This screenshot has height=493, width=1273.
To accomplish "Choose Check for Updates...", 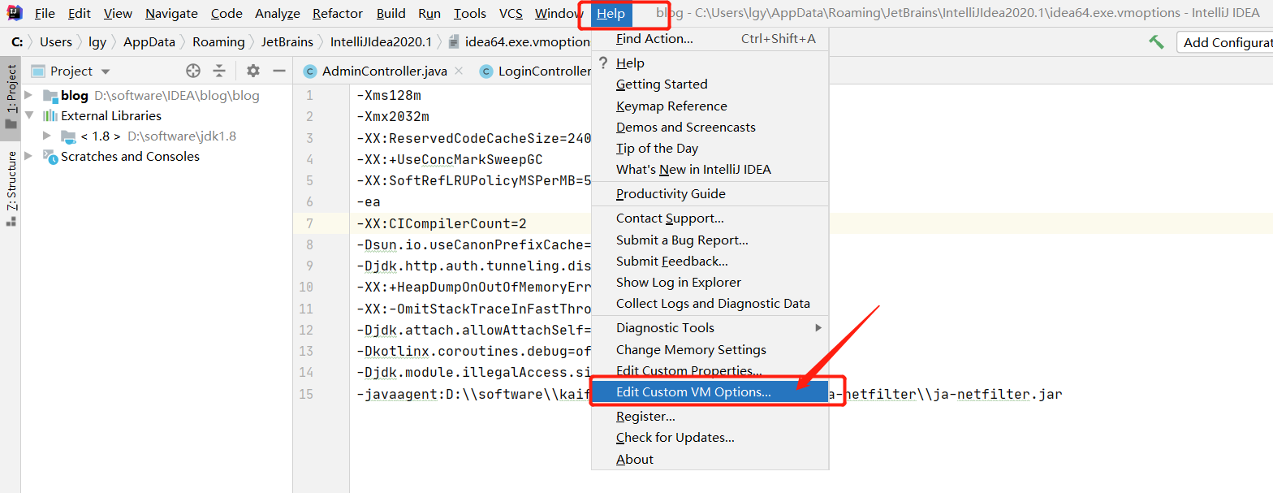I will 710,438.
